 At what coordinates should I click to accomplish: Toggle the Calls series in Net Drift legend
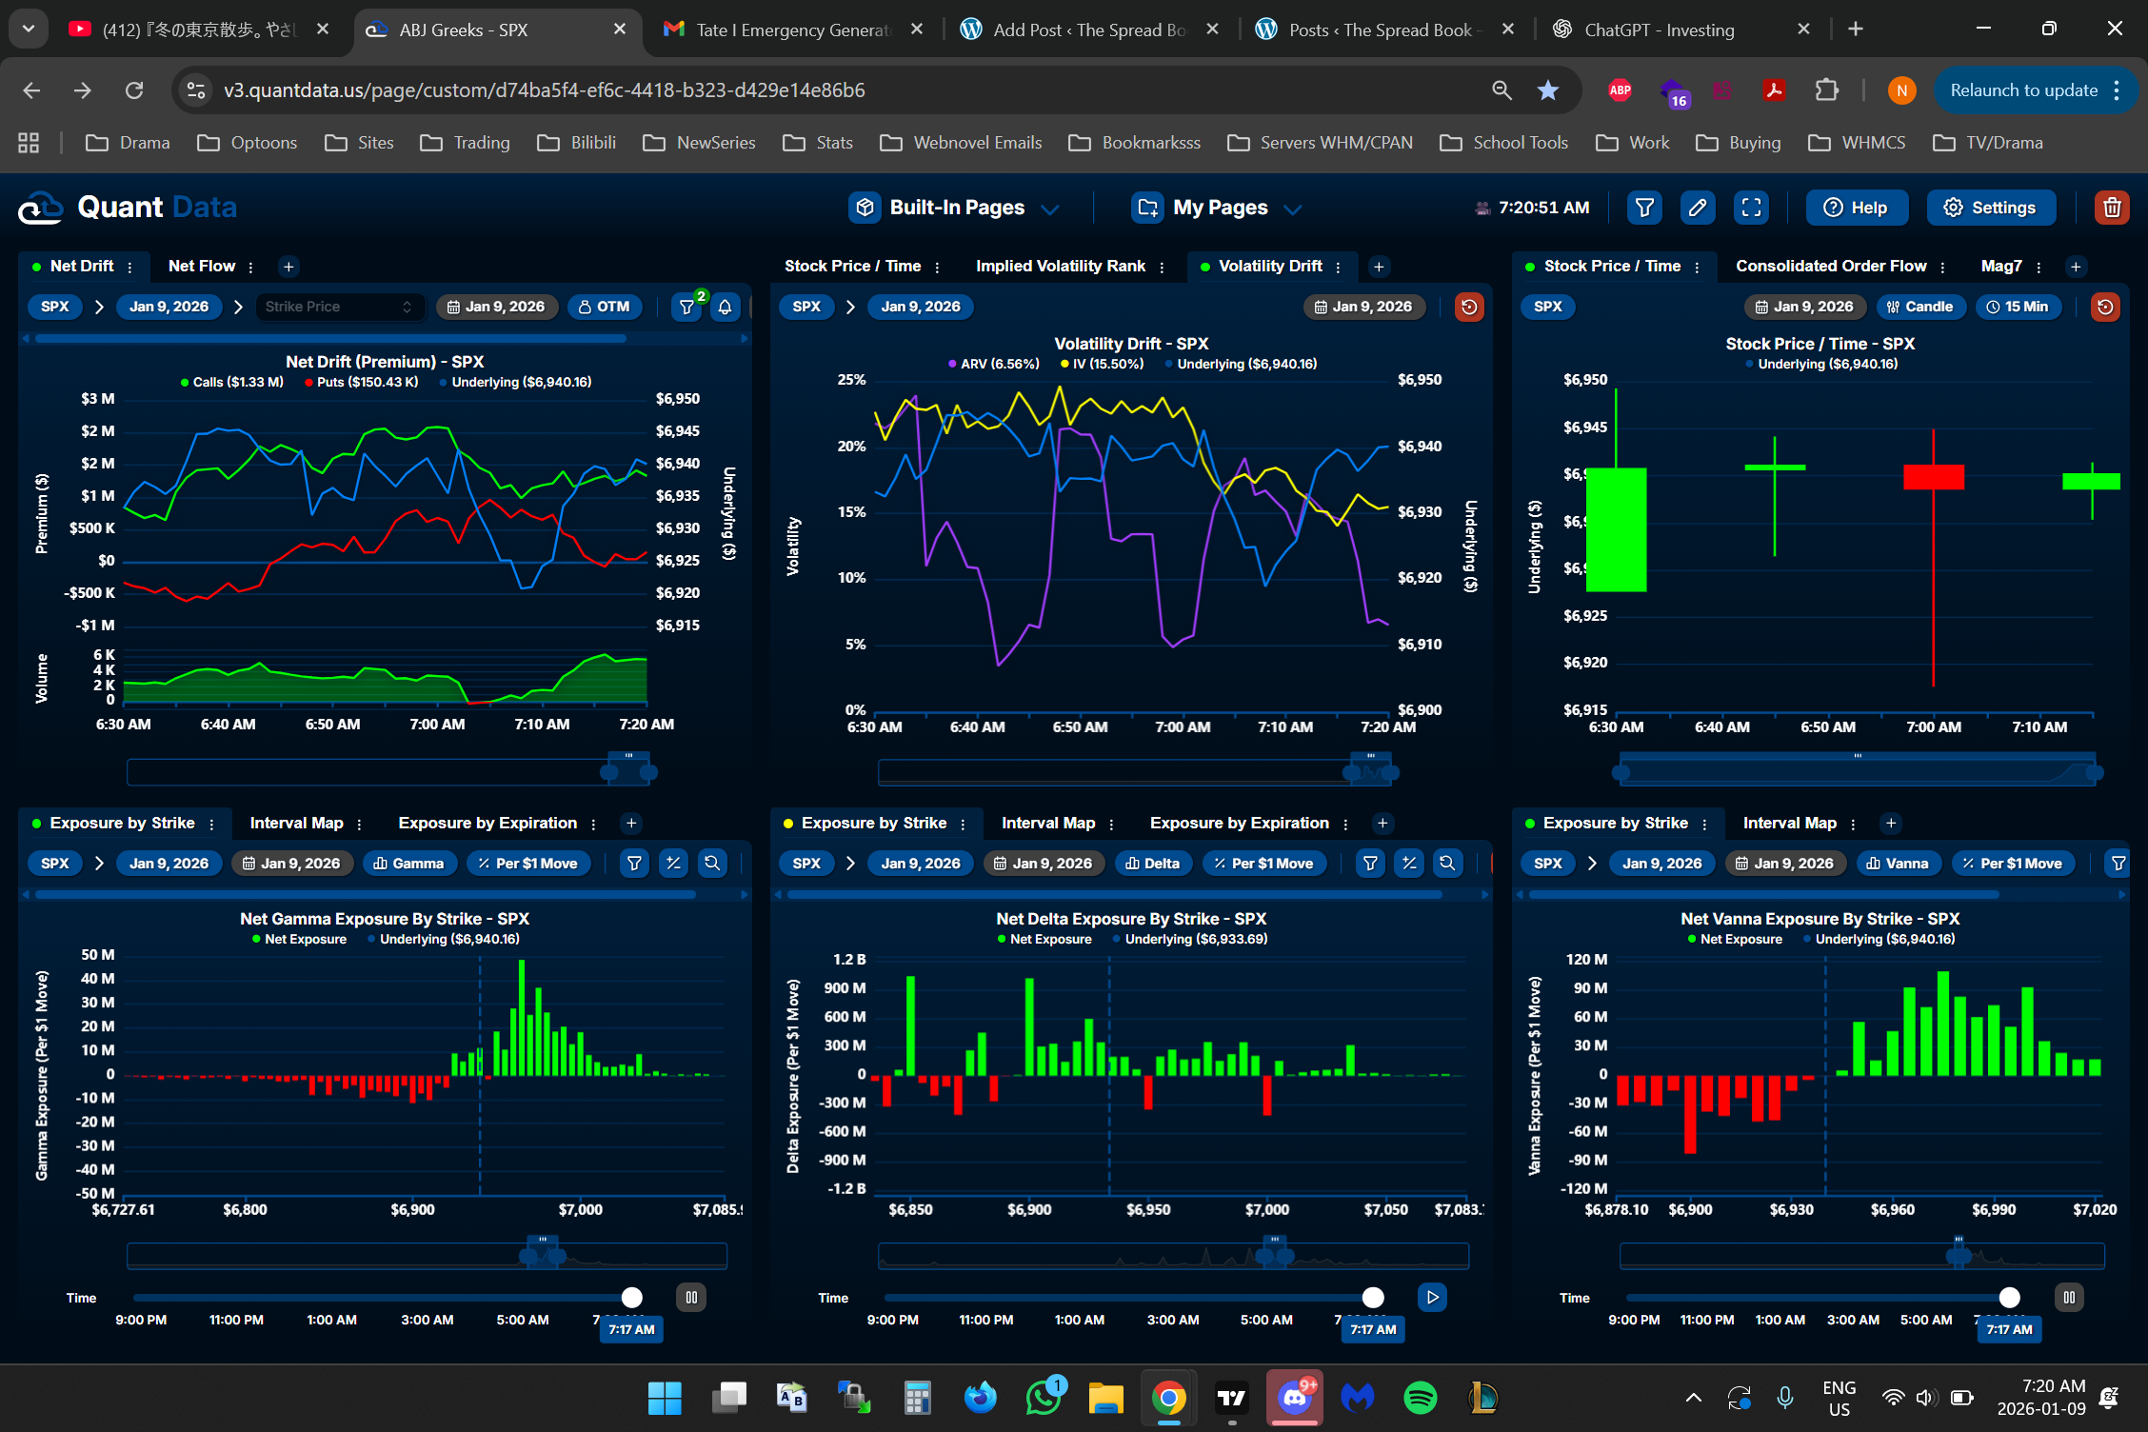click(231, 382)
